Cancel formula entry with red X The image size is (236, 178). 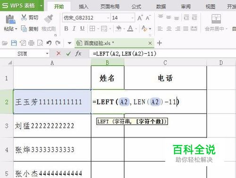point(59,54)
